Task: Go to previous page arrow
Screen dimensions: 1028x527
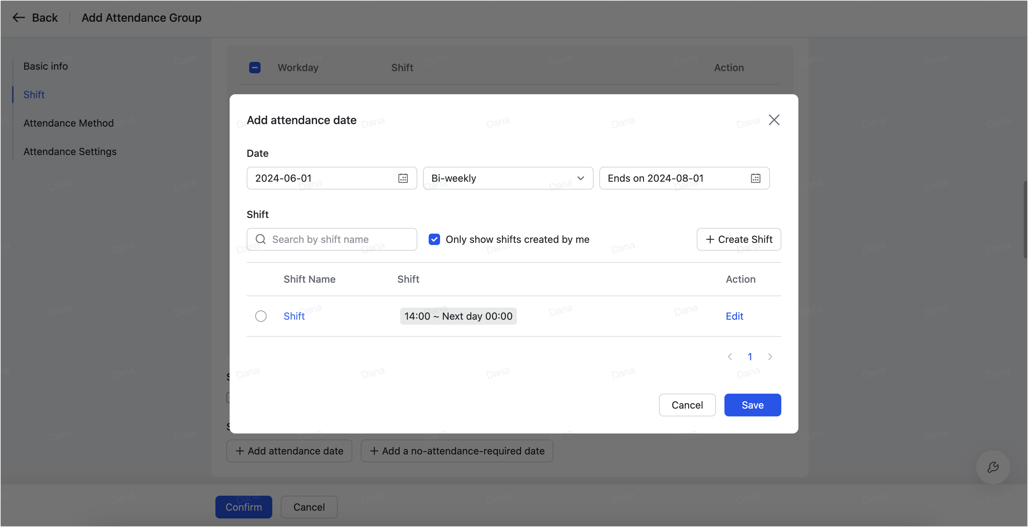Action: click(x=729, y=357)
